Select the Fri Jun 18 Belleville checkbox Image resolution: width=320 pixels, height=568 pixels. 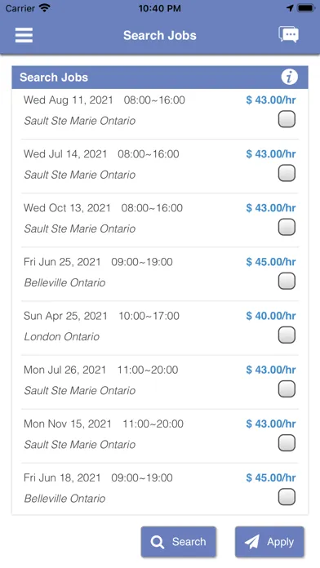point(287,497)
